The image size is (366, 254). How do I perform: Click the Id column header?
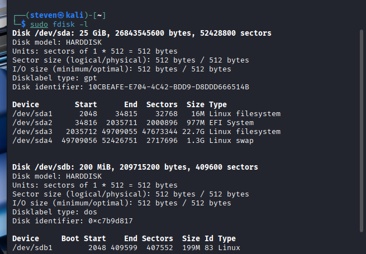(x=209, y=238)
